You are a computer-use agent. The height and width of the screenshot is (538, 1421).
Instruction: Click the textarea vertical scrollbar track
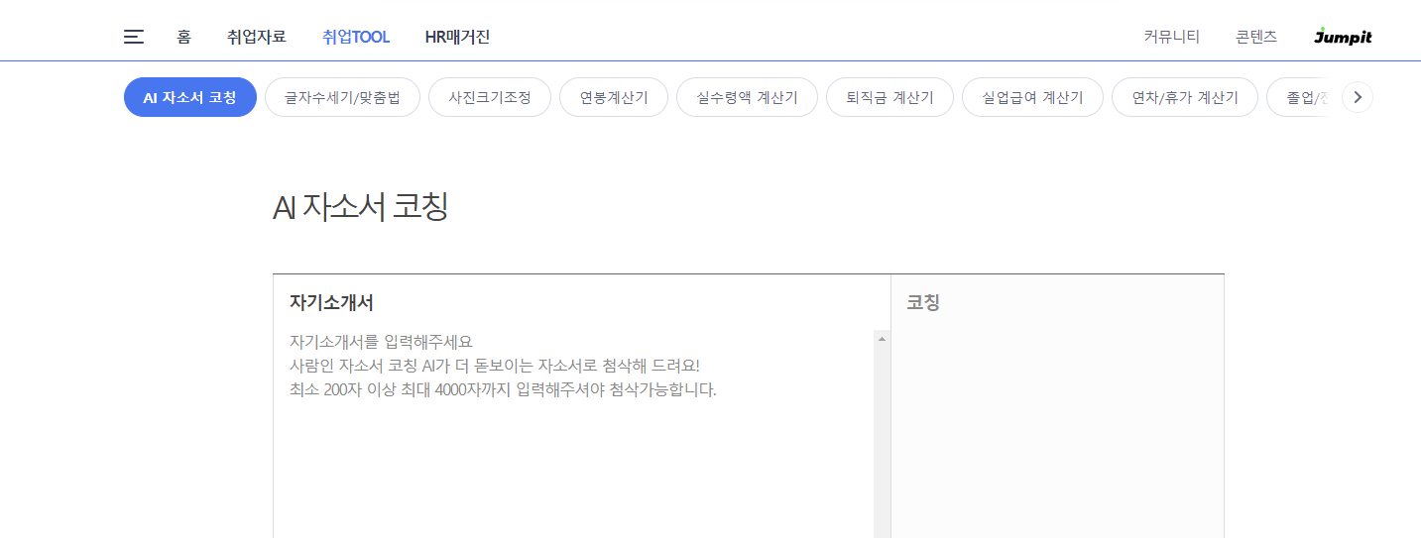click(882, 443)
